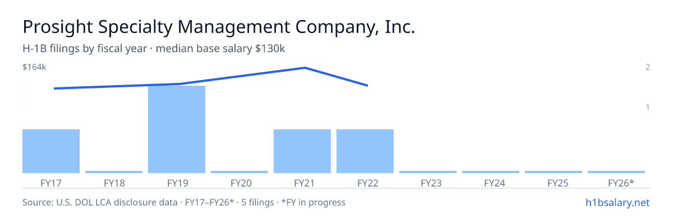Click the FY25 axis label
The width and height of the screenshot is (673, 224).
click(x=554, y=183)
